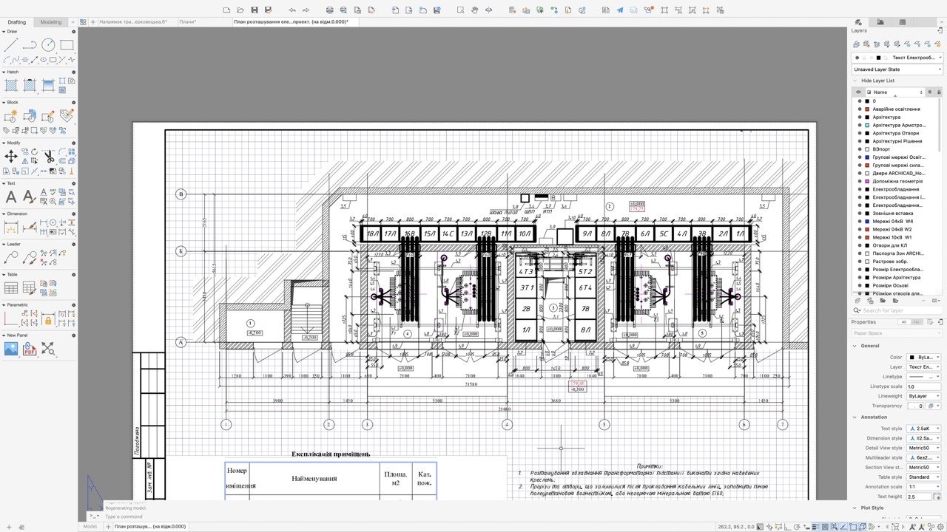Open the Table style Standard dropdown
The image size is (947, 532).
(x=923, y=477)
